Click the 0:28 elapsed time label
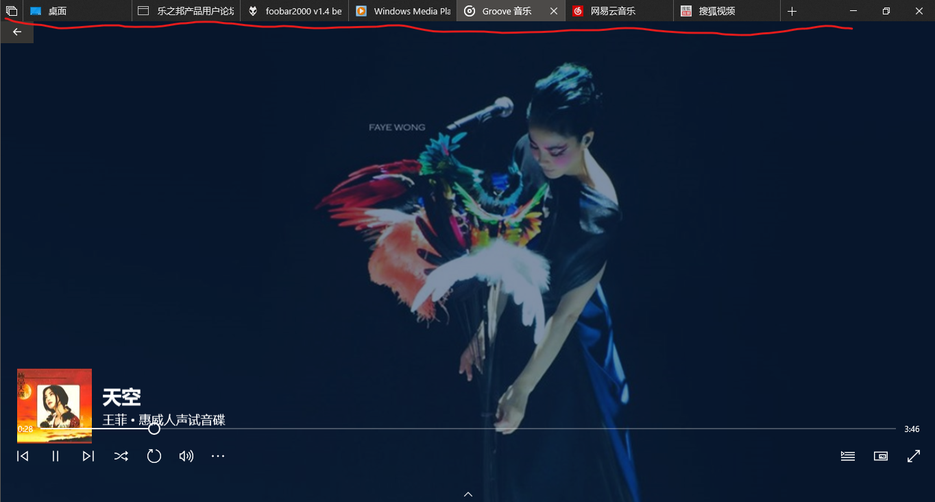Screen dimensions: 935x502 [x=25, y=429]
